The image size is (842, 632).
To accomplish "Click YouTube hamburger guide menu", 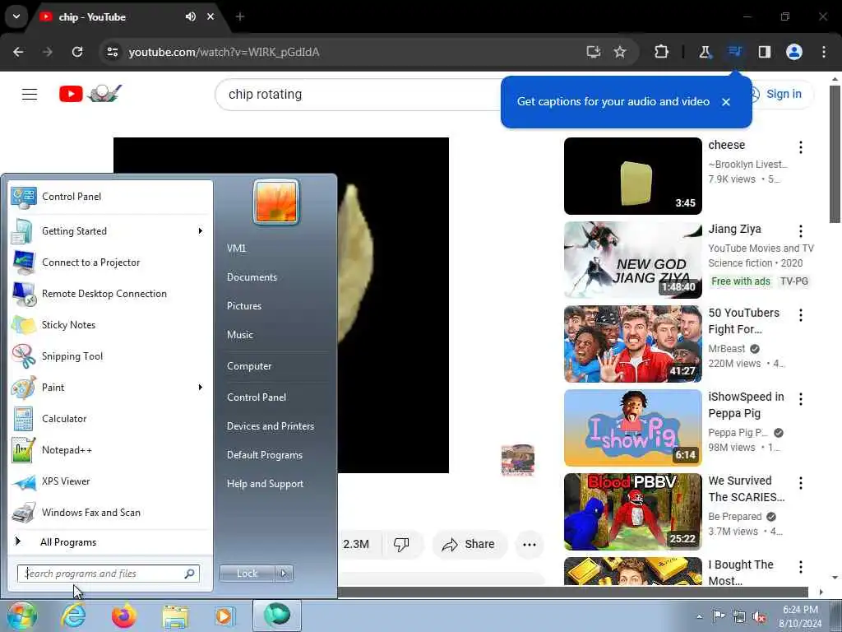I will point(30,95).
